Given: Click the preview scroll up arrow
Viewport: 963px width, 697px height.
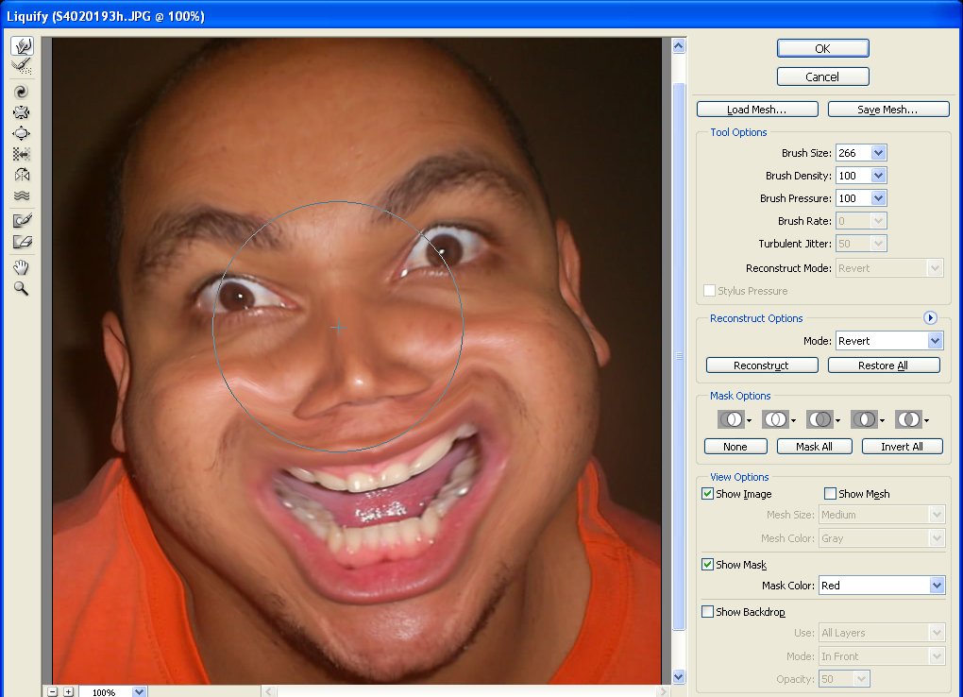Looking at the screenshot, I should click(679, 46).
